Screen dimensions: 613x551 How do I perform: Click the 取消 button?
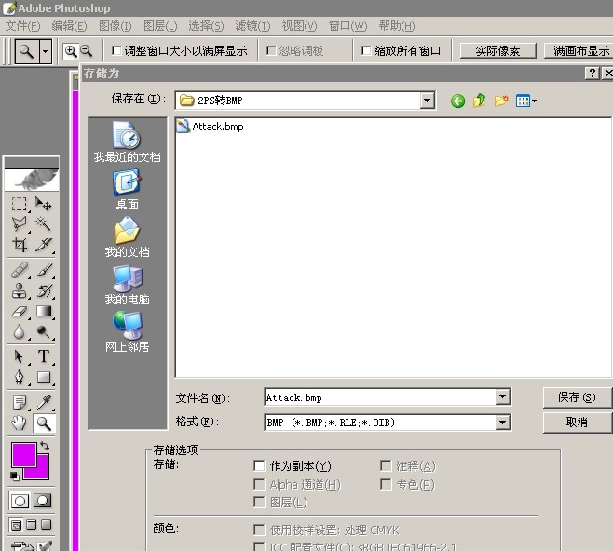coord(577,423)
